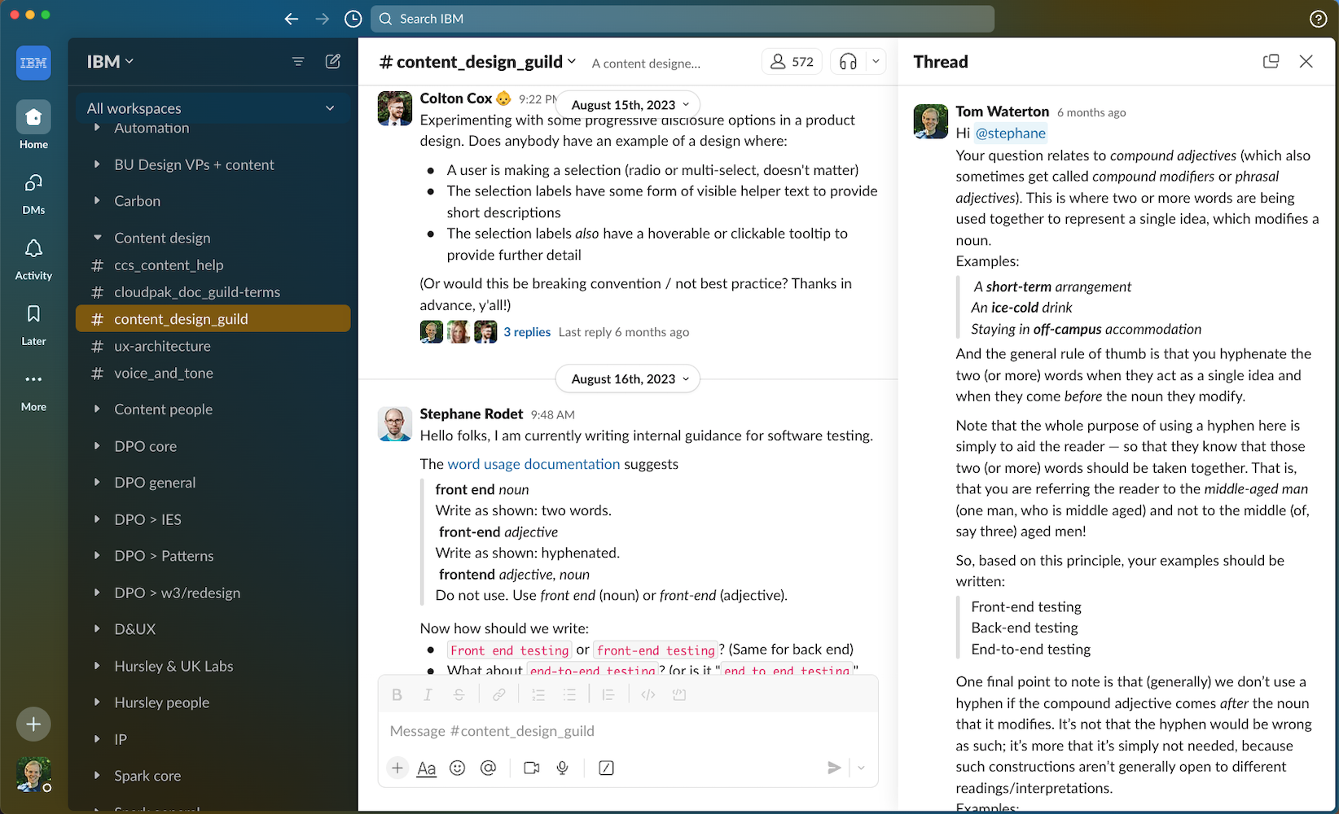This screenshot has height=814, width=1339.
Task: Open the More menu in sidebar
Action: click(33, 390)
